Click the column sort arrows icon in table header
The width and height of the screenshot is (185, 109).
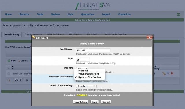tap(13, 67)
